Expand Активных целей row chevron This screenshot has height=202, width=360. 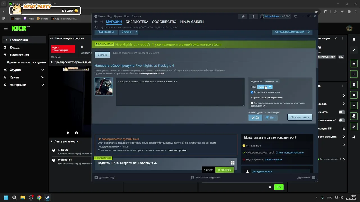coord(344,159)
